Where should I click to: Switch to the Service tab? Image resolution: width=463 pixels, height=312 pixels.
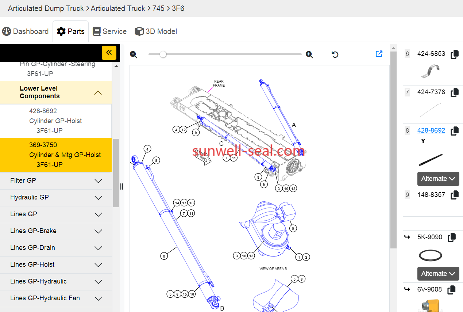pyautogui.click(x=110, y=31)
